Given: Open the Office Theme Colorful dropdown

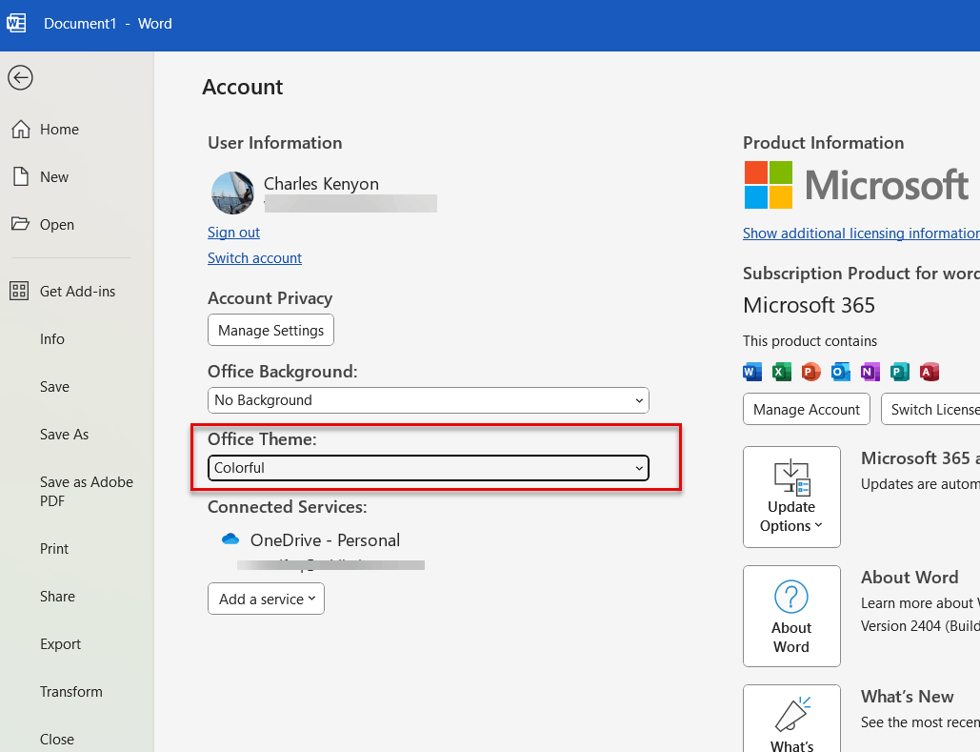Looking at the screenshot, I should [429, 468].
